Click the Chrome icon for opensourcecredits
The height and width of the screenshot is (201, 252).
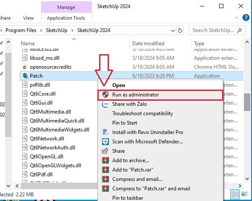click(x=25, y=67)
